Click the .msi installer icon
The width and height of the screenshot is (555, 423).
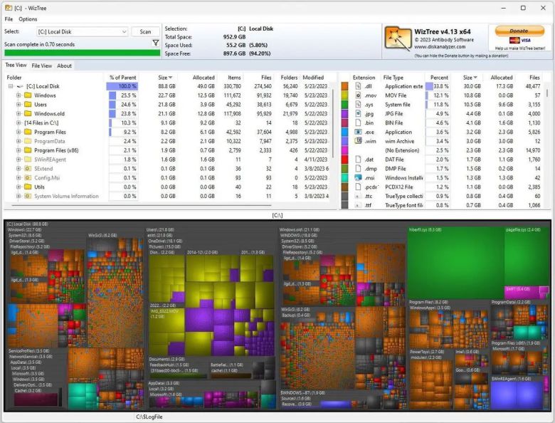tap(358, 178)
